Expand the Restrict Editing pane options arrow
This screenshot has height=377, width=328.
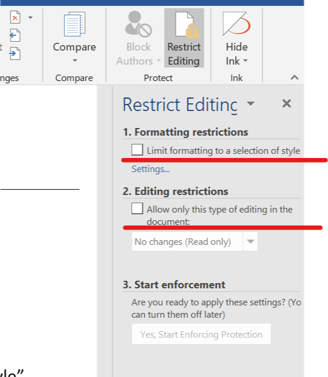point(251,103)
